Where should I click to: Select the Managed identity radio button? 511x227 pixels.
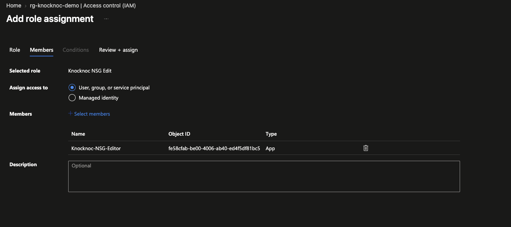pos(72,98)
